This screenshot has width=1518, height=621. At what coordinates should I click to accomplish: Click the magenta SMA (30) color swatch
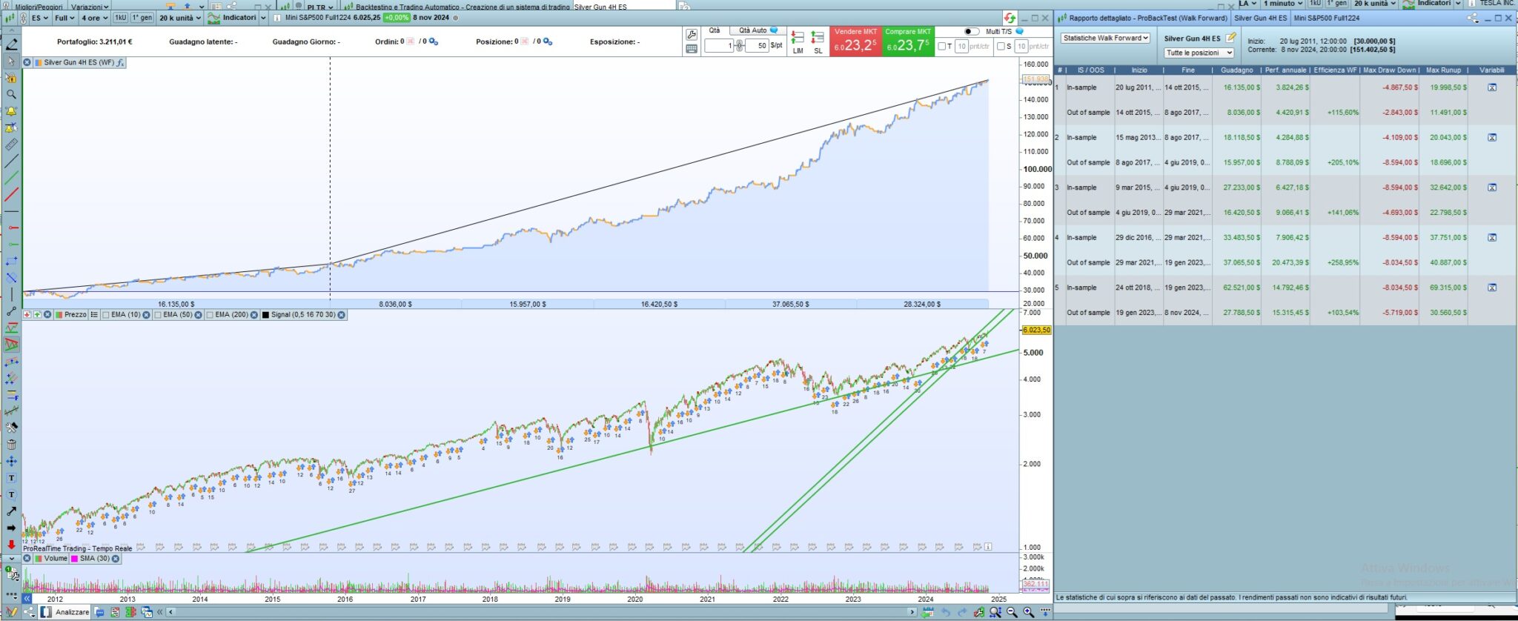[74, 559]
